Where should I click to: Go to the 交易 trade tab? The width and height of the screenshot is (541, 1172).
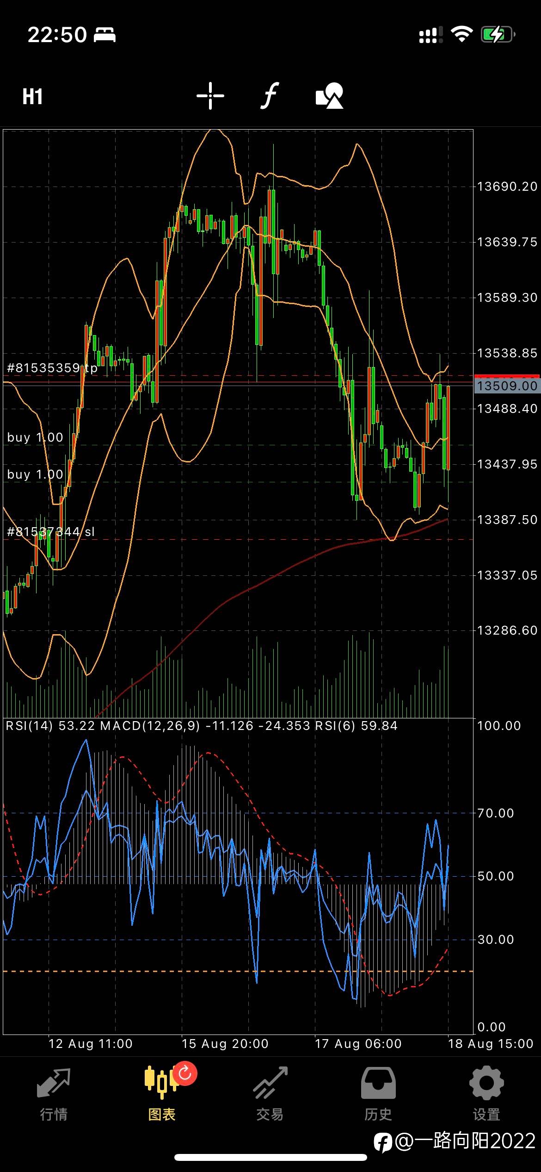click(270, 1094)
